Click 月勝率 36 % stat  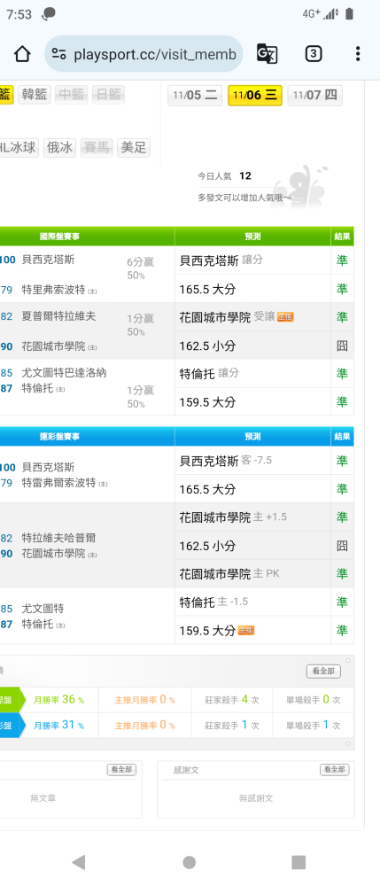click(x=58, y=700)
